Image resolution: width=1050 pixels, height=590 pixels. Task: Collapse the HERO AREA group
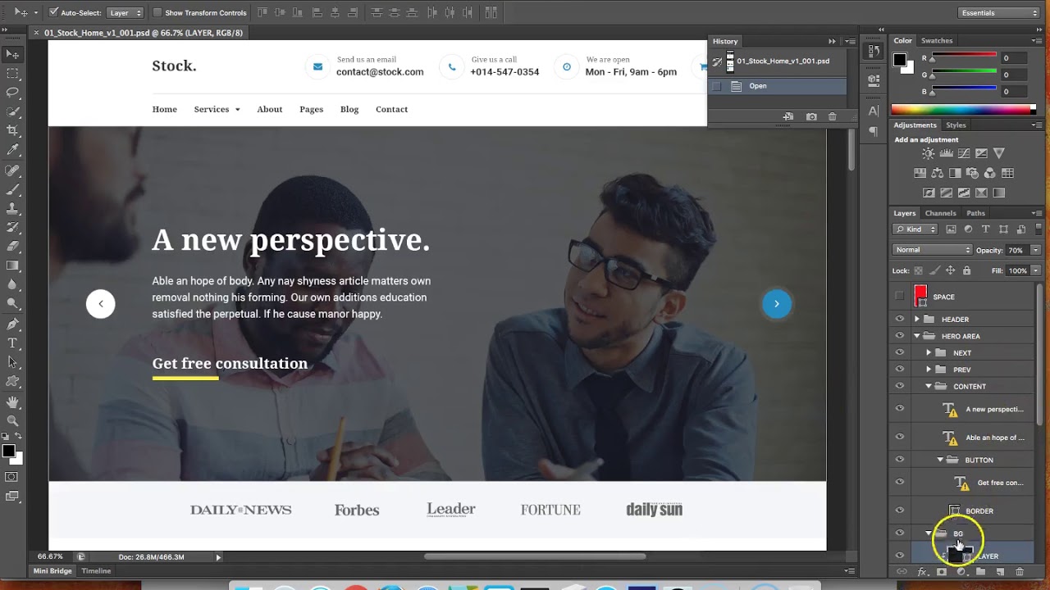pos(917,336)
